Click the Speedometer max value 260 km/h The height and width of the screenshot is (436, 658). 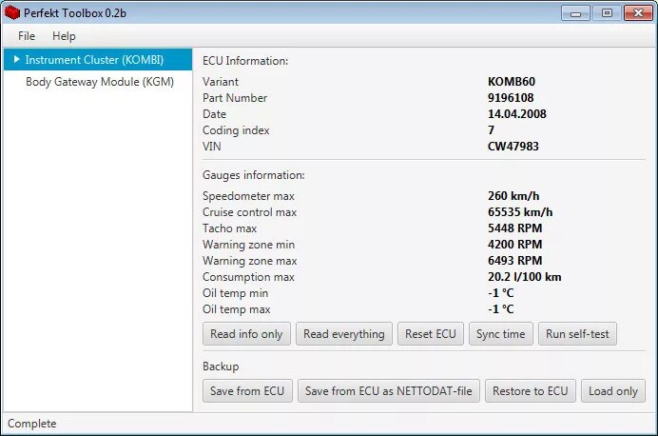click(513, 196)
